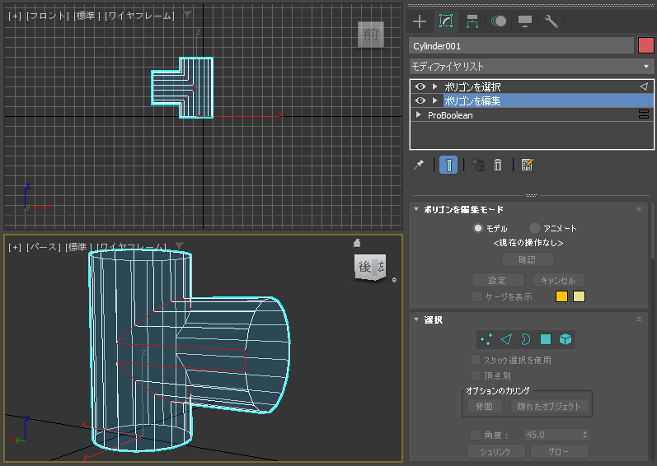The image size is (657, 466).
Task: Remove modifier using the trash can icon
Action: pyautogui.click(x=498, y=165)
